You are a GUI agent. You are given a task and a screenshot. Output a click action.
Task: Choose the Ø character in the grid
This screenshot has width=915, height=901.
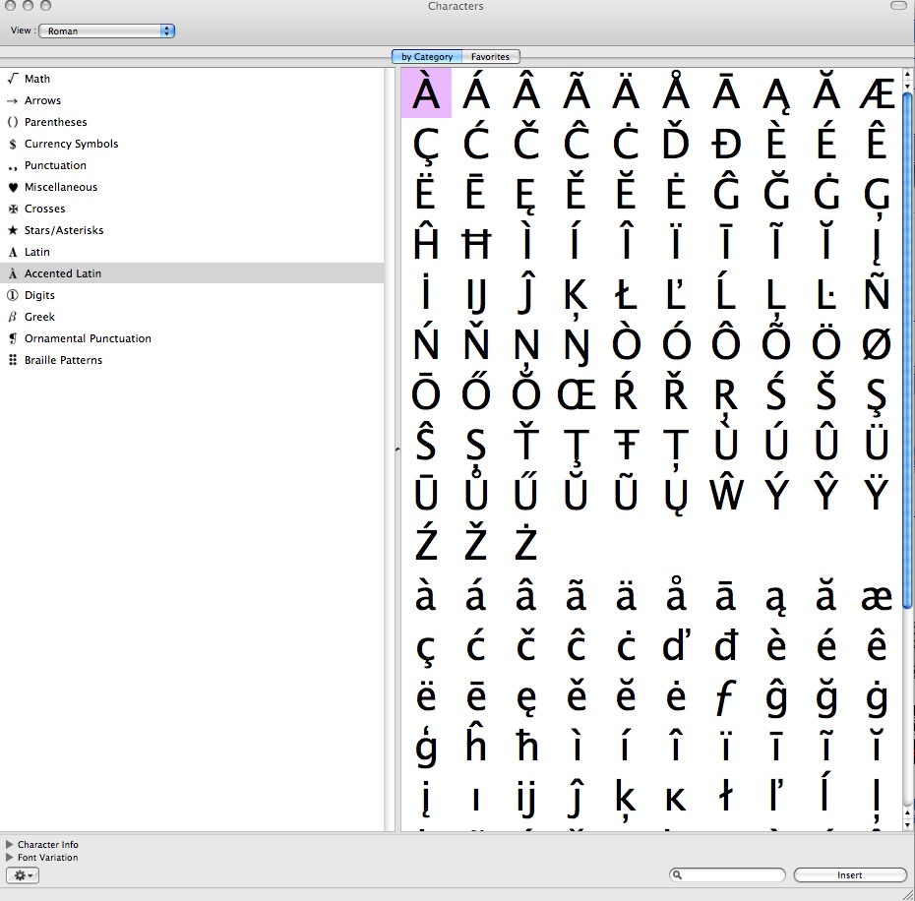[x=876, y=344]
